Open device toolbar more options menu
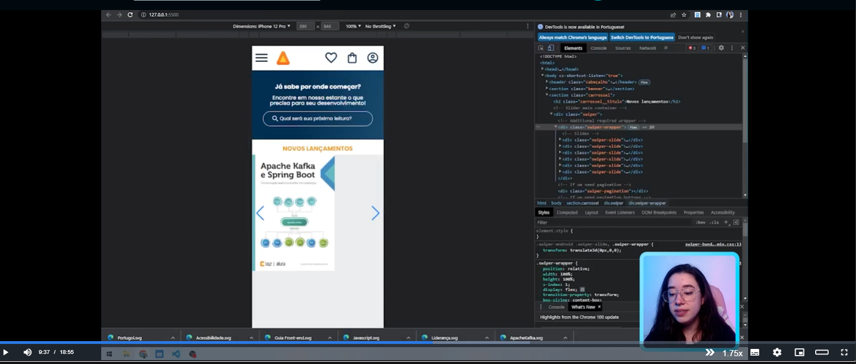 (527, 26)
